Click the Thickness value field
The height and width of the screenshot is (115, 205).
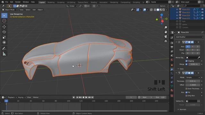tap(193, 81)
